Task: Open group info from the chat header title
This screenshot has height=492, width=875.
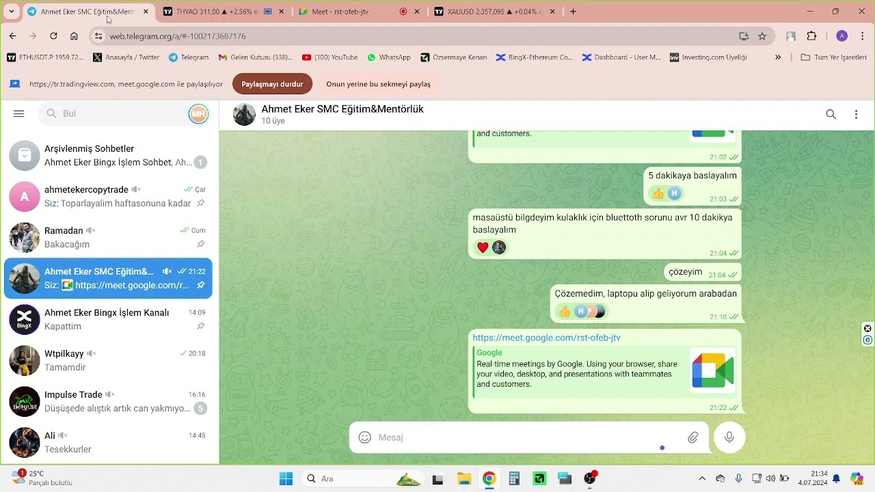Action: [342, 109]
